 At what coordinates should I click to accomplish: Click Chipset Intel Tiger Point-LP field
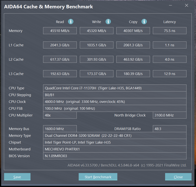click(x=115, y=142)
